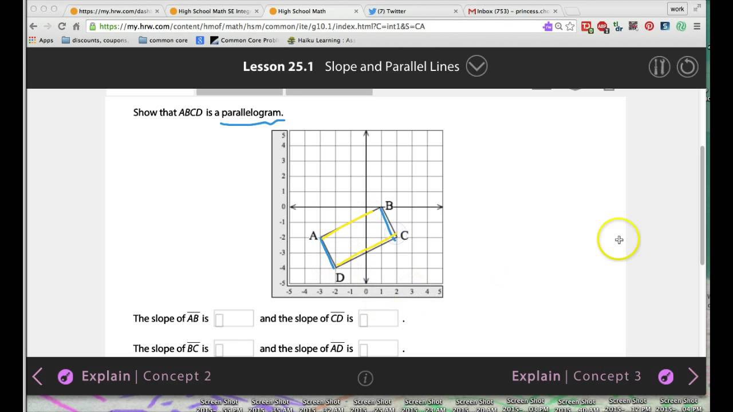Switch to the Twitter tab
This screenshot has width=733, height=412.
coord(411,11)
